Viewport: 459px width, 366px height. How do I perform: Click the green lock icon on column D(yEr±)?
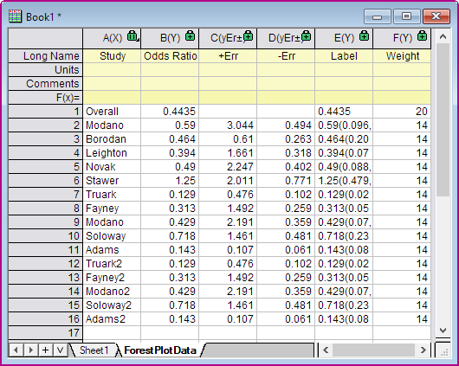(307, 35)
